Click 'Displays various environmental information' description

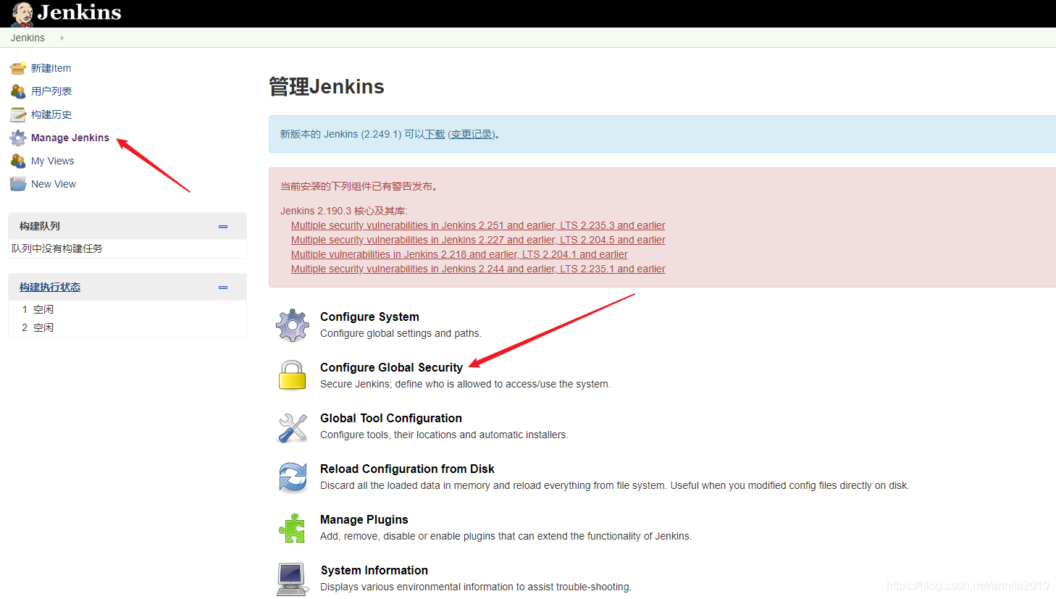[476, 587]
